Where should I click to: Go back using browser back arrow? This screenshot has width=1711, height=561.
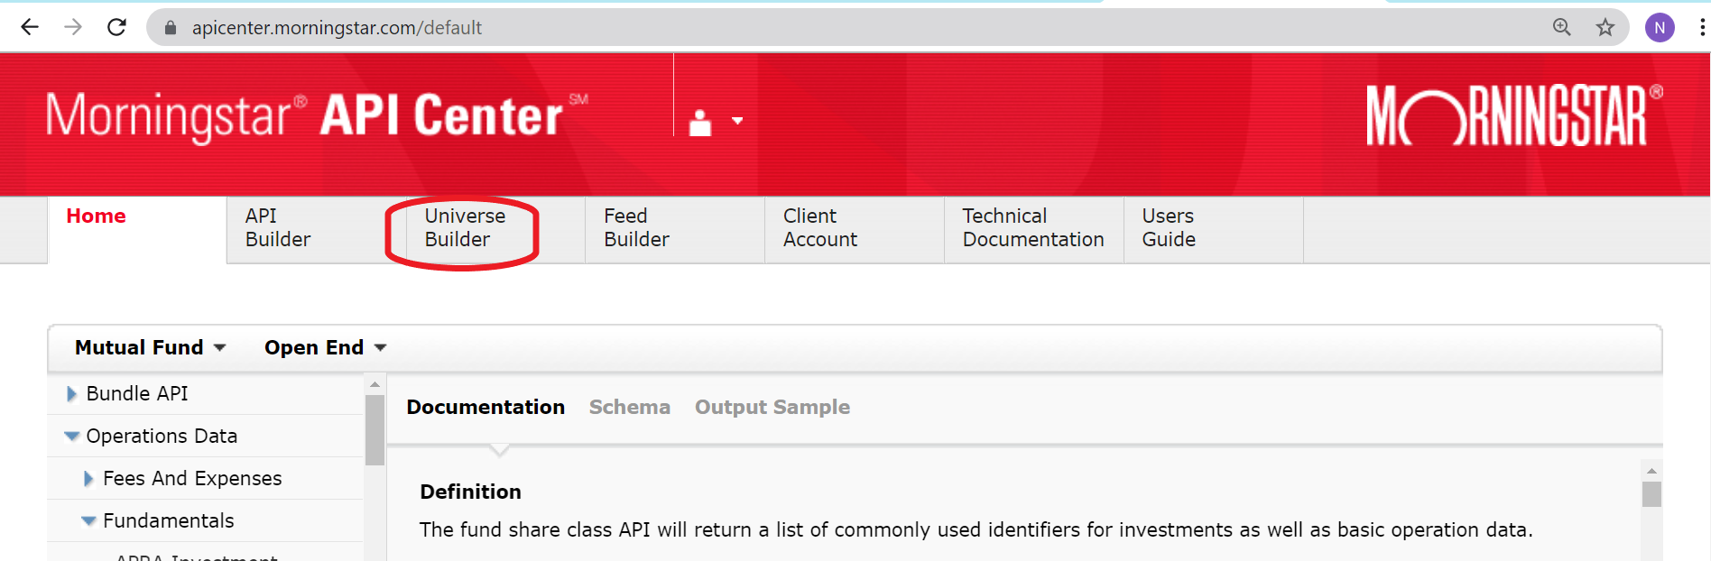tap(30, 27)
